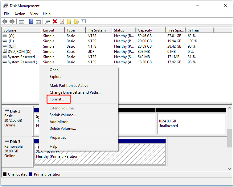Select Format... in the context menu

[x=57, y=99]
